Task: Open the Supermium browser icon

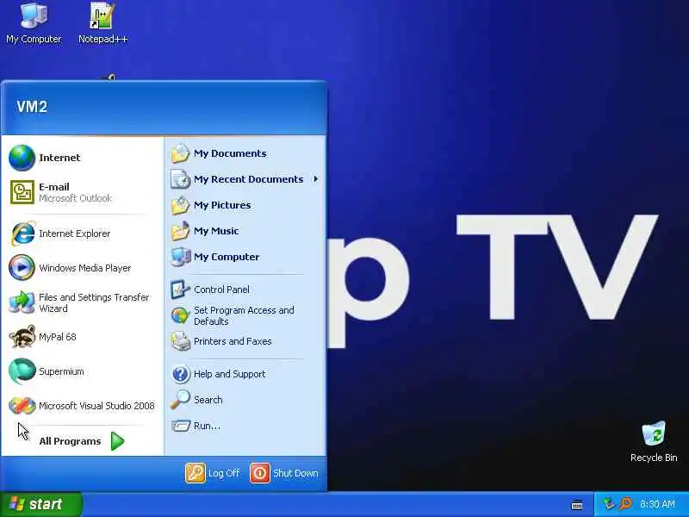Action: (x=22, y=371)
